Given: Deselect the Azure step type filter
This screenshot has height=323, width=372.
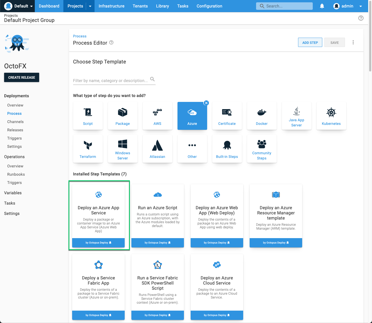Looking at the screenshot, I should [206, 103].
